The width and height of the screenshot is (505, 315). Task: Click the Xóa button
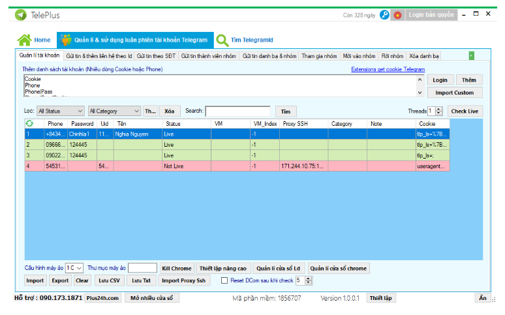[170, 111]
